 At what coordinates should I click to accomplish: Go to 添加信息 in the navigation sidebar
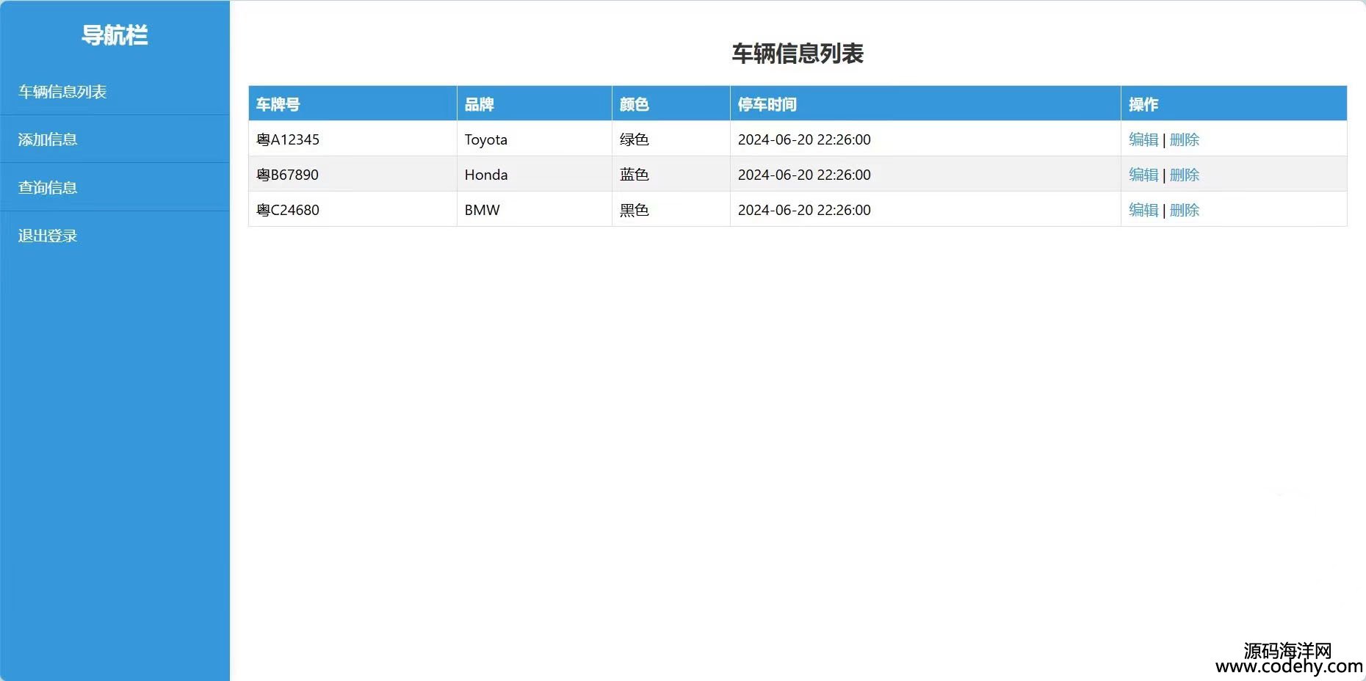[48, 139]
